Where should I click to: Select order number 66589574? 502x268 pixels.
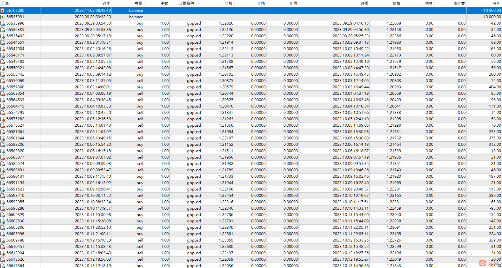click(x=15, y=164)
